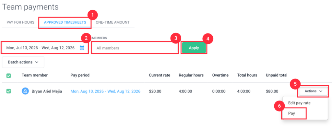332x133 pixels.
Task: Switch to the Pay for Hours tab
Action: point(20,22)
